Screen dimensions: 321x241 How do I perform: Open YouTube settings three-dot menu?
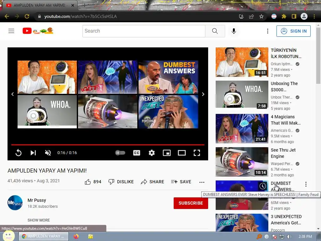click(x=268, y=31)
